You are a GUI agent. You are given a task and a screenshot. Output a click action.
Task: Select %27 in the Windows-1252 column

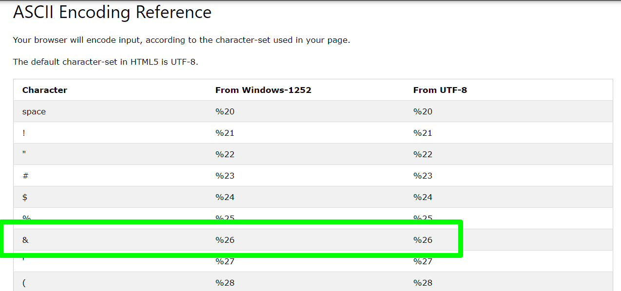tap(225, 261)
